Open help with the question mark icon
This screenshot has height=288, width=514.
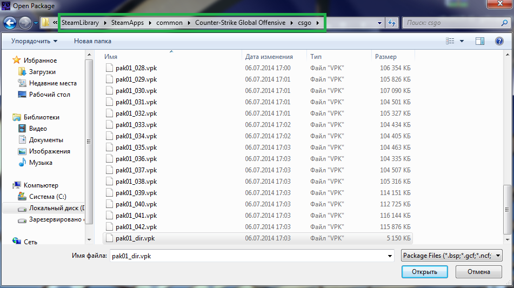point(499,41)
